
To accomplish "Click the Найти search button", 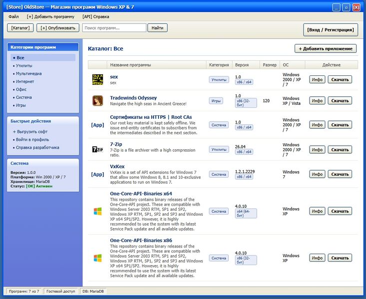I will (157, 28).
